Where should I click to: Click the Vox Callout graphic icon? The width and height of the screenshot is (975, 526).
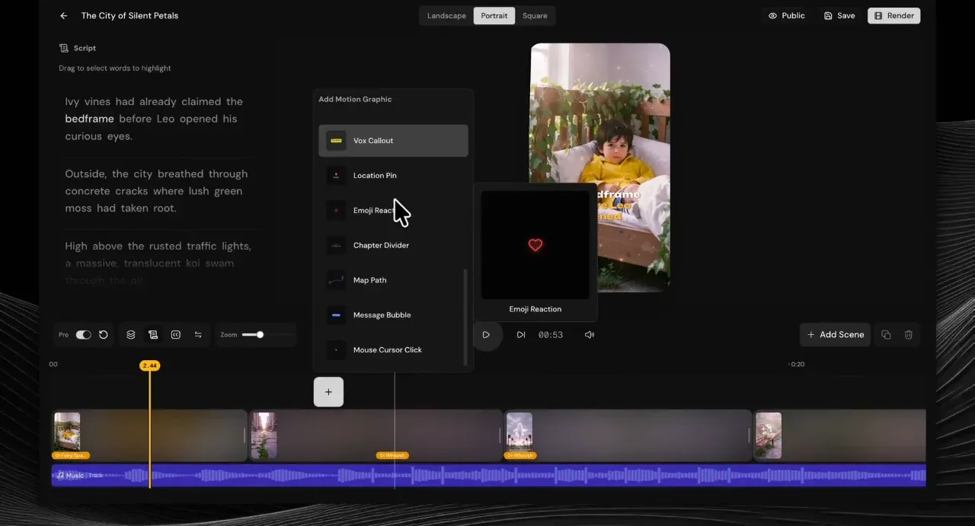[336, 141]
